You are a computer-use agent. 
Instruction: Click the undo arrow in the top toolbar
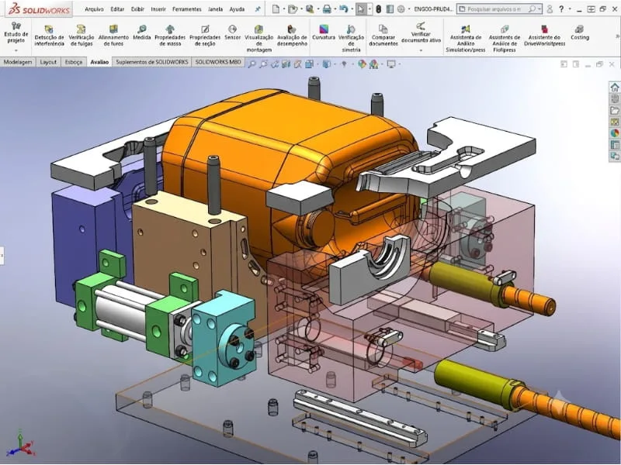[x=343, y=9]
